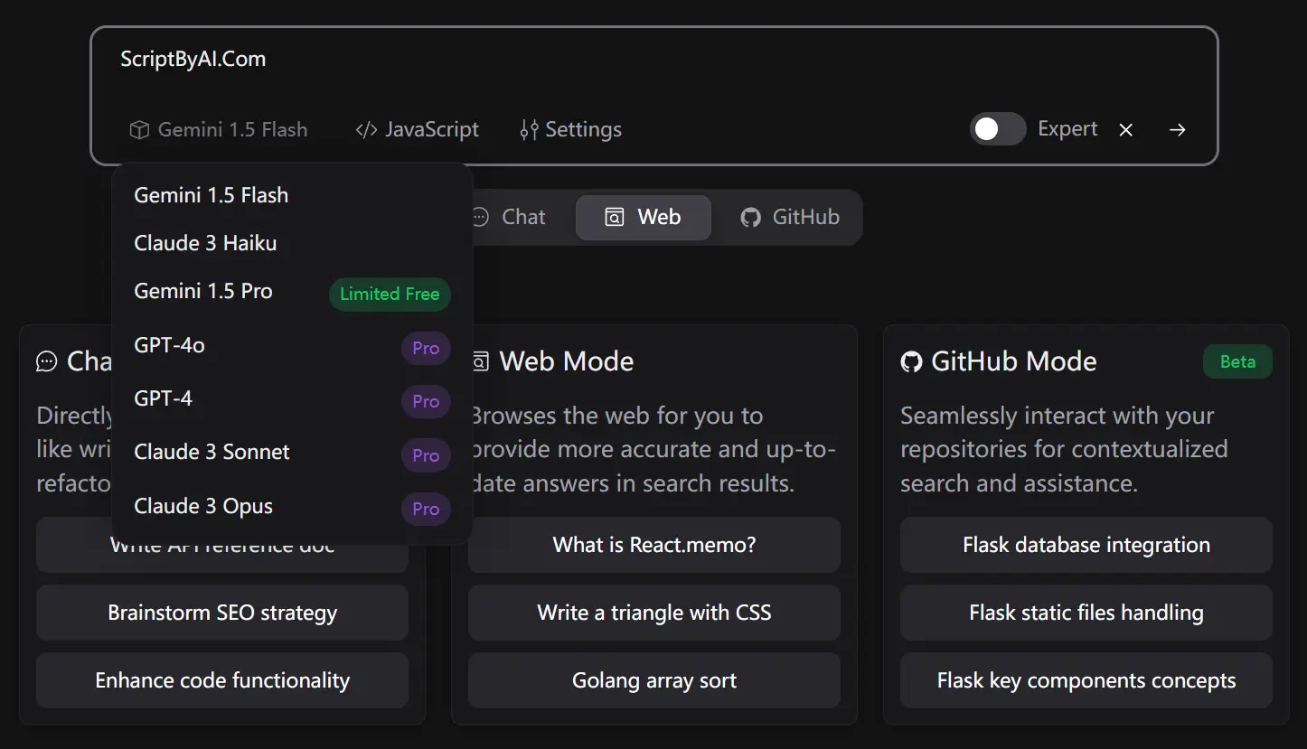Click the cube model icon beside Gemini 1.5 Flash
The height and width of the screenshot is (749, 1307).
click(x=139, y=129)
